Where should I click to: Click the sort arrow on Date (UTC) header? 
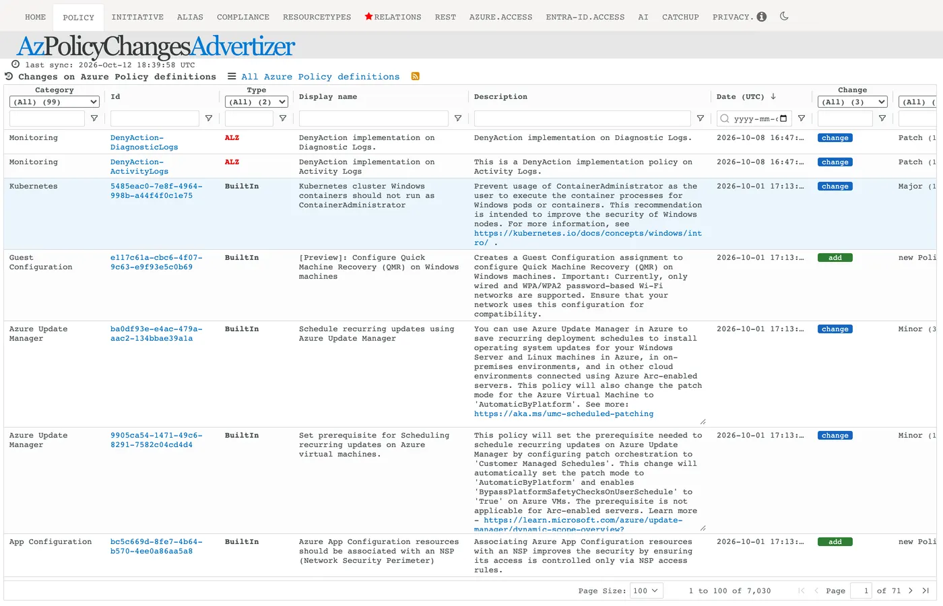[x=773, y=96]
